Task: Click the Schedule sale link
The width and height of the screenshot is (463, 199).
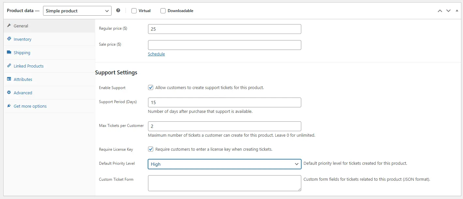Action: tap(156, 54)
